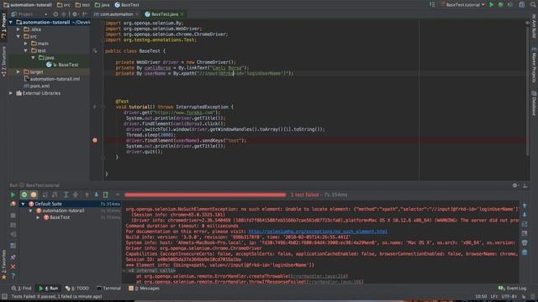Open Maven Projects side panel
Image resolution: width=538 pixels, height=302 pixels.
coord(534,65)
